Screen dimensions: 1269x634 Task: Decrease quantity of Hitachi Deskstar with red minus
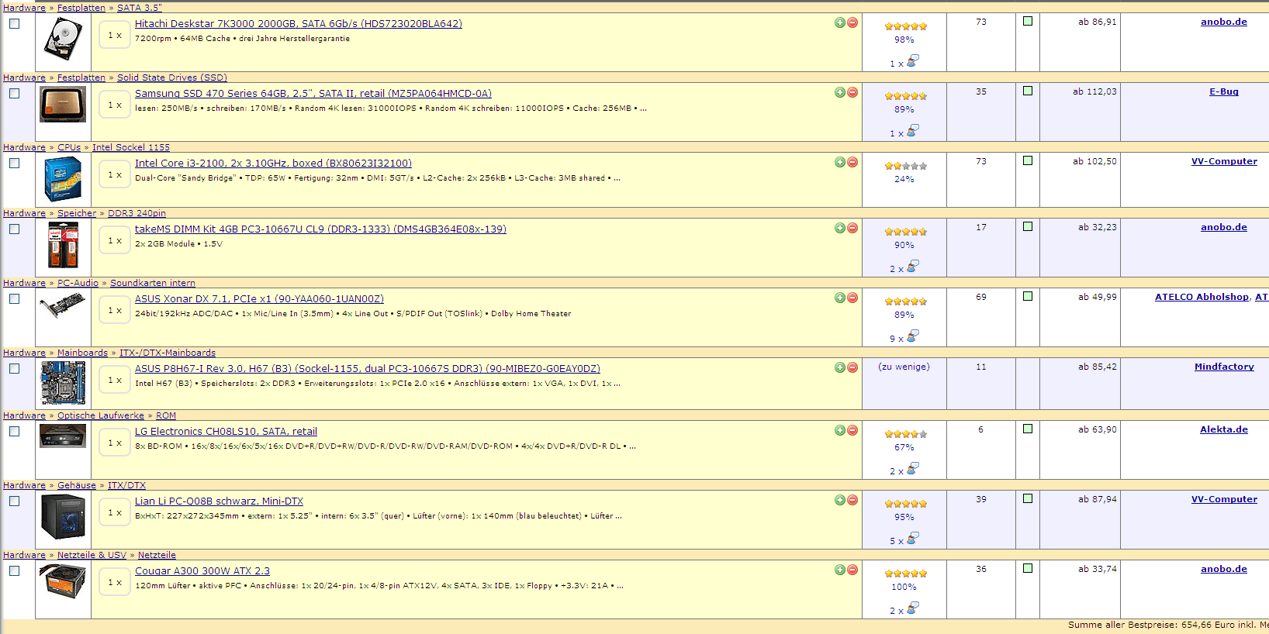(852, 22)
